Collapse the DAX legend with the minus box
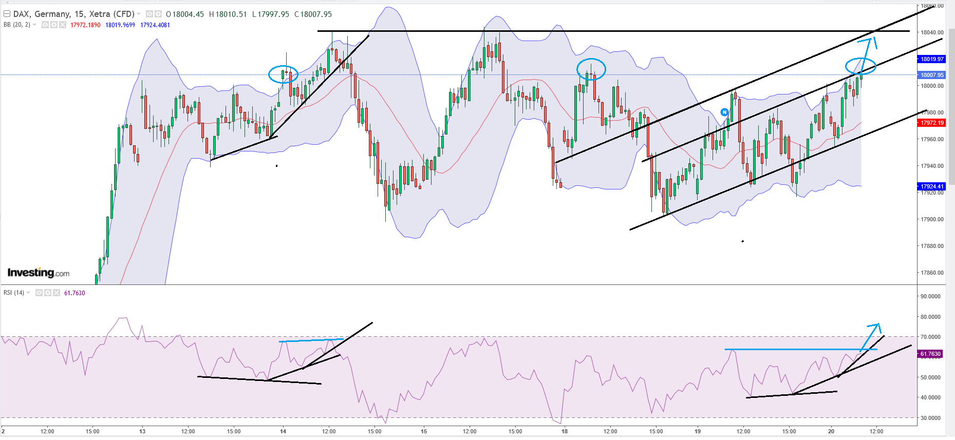The image size is (955, 440). [x=7, y=14]
